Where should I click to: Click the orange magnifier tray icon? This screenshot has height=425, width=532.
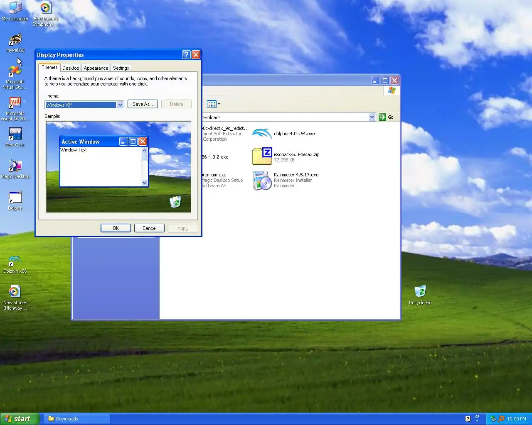pyautogui.click(x=501, y=419)
